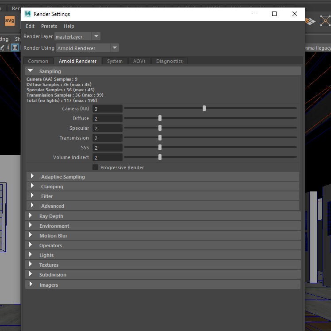The height and width of the screenshot is (331, 331).
Task: Open the AOVs tab
Action: 139,61
